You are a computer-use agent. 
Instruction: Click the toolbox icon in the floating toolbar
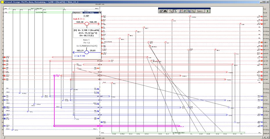click(x=161, y=11)
